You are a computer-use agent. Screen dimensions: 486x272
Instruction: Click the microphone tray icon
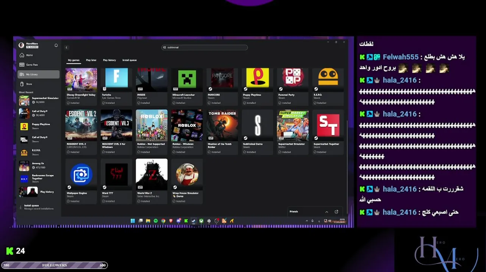pos(312,221)
